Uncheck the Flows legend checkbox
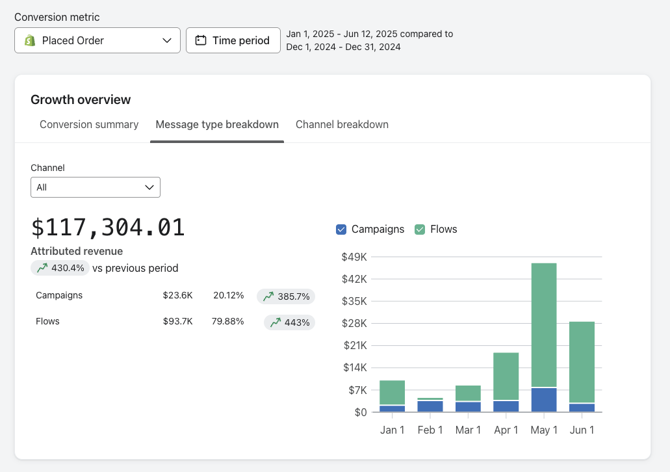This screenshot has width=670, height=472. (x=420, y=229)
